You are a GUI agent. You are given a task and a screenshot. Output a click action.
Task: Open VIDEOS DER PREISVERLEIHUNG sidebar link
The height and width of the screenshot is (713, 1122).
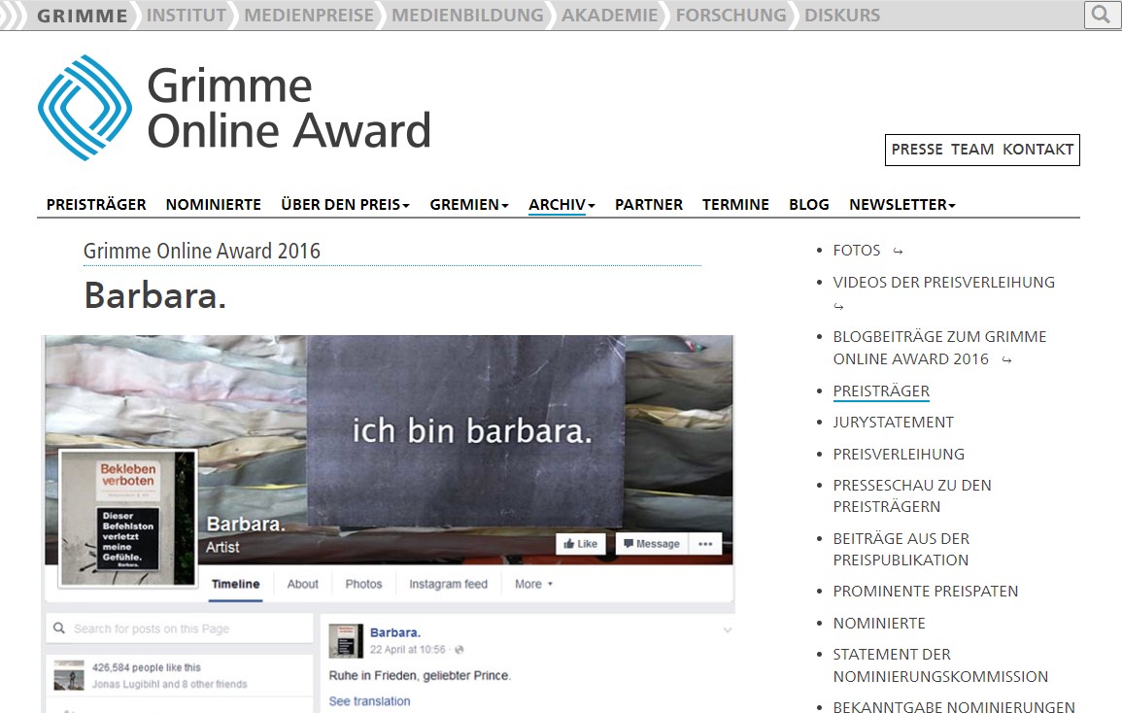[x=944, y=282]
